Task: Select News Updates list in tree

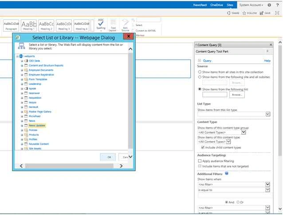Action: point(37,126)
